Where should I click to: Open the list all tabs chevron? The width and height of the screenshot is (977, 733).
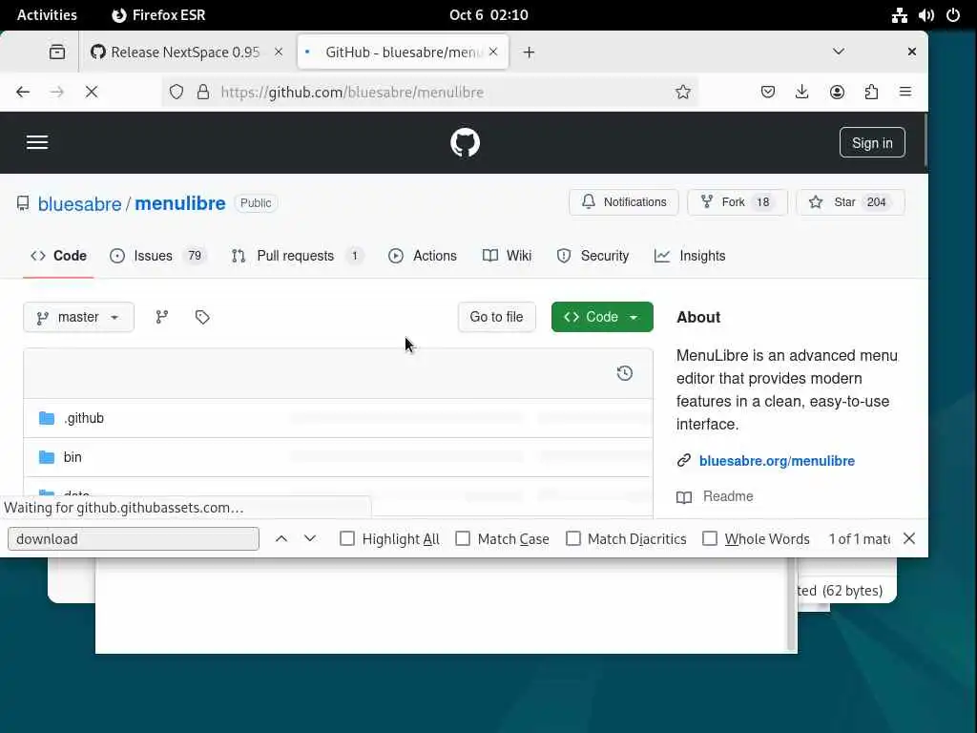pyautogui.click(x=838, y=52)
